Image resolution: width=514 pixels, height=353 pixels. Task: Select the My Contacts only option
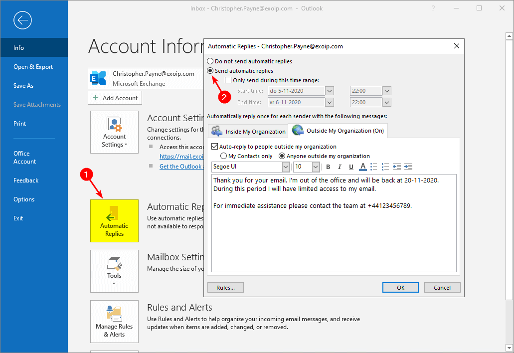224,156
